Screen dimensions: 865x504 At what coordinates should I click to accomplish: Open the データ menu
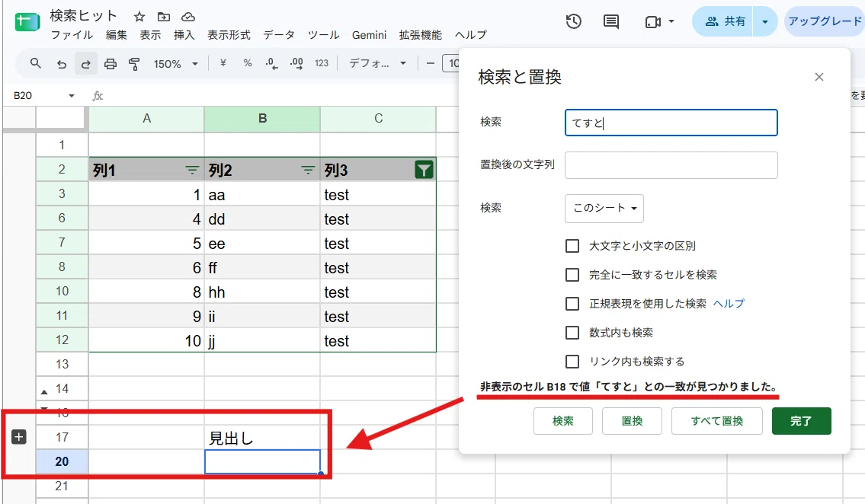(279, 35)
